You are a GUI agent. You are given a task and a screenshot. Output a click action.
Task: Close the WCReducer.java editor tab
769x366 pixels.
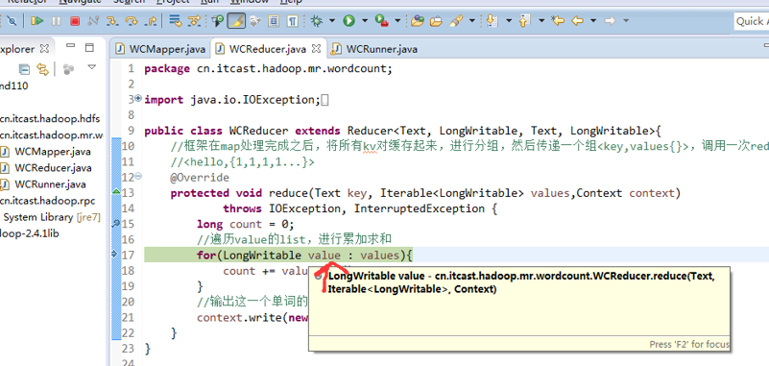316,49
